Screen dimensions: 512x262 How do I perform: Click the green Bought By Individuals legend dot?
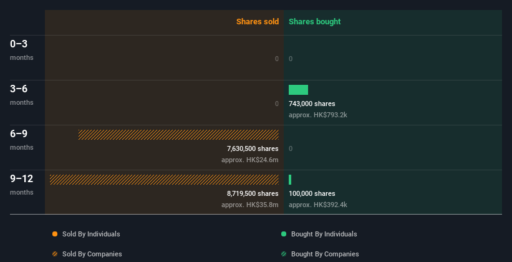[x=284, y=234]
